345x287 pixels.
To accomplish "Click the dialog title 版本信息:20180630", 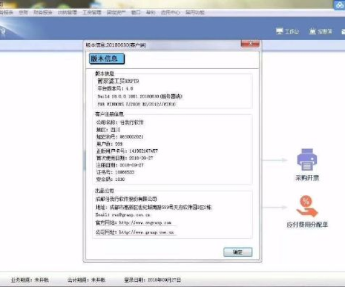I will click(x=116, y=45).
